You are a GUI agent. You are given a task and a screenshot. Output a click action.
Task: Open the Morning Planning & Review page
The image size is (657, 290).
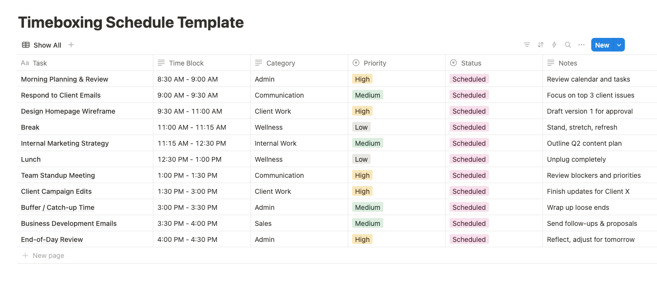coord(64,79)
